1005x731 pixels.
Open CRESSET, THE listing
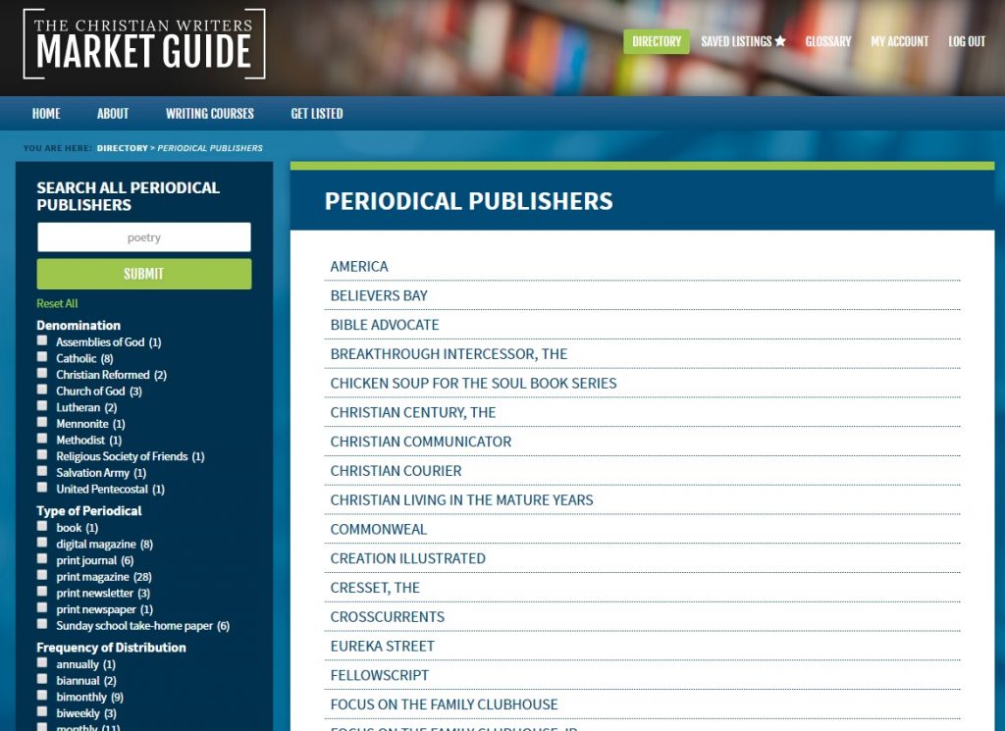(x=375, y=588)
